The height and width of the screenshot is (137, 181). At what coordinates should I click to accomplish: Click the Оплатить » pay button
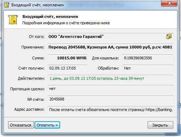coord(47,125)
